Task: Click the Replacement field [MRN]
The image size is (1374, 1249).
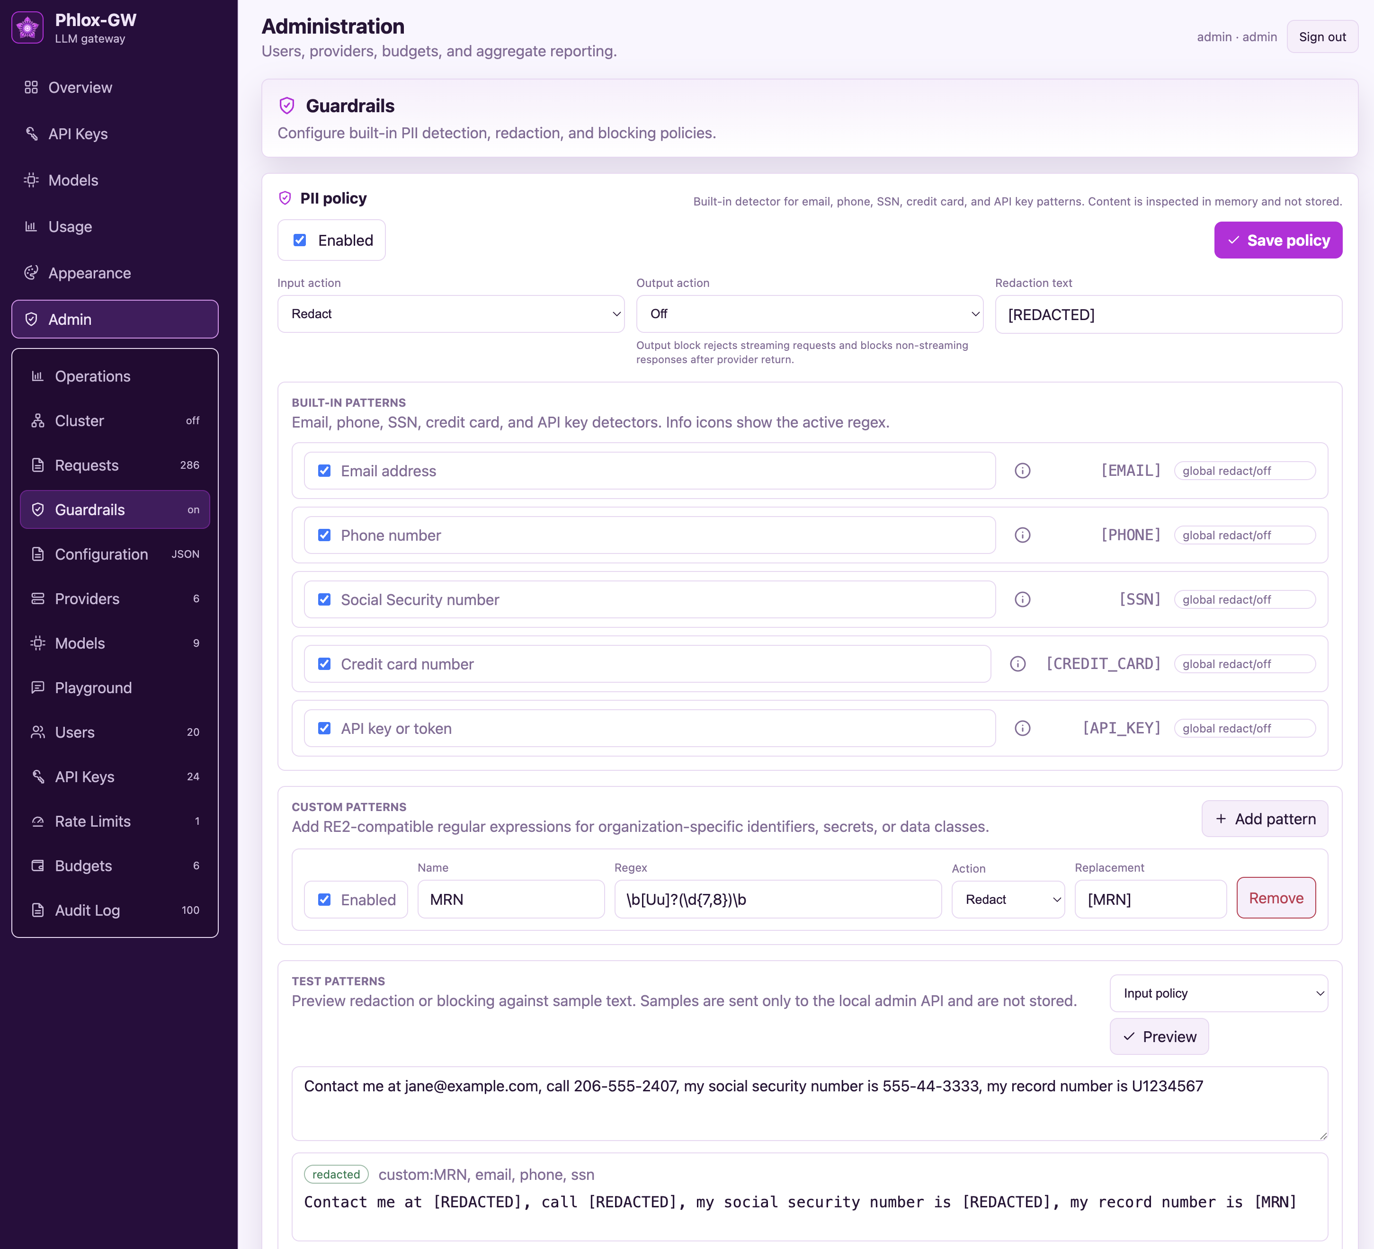Action: click(x=1151, y=900)
